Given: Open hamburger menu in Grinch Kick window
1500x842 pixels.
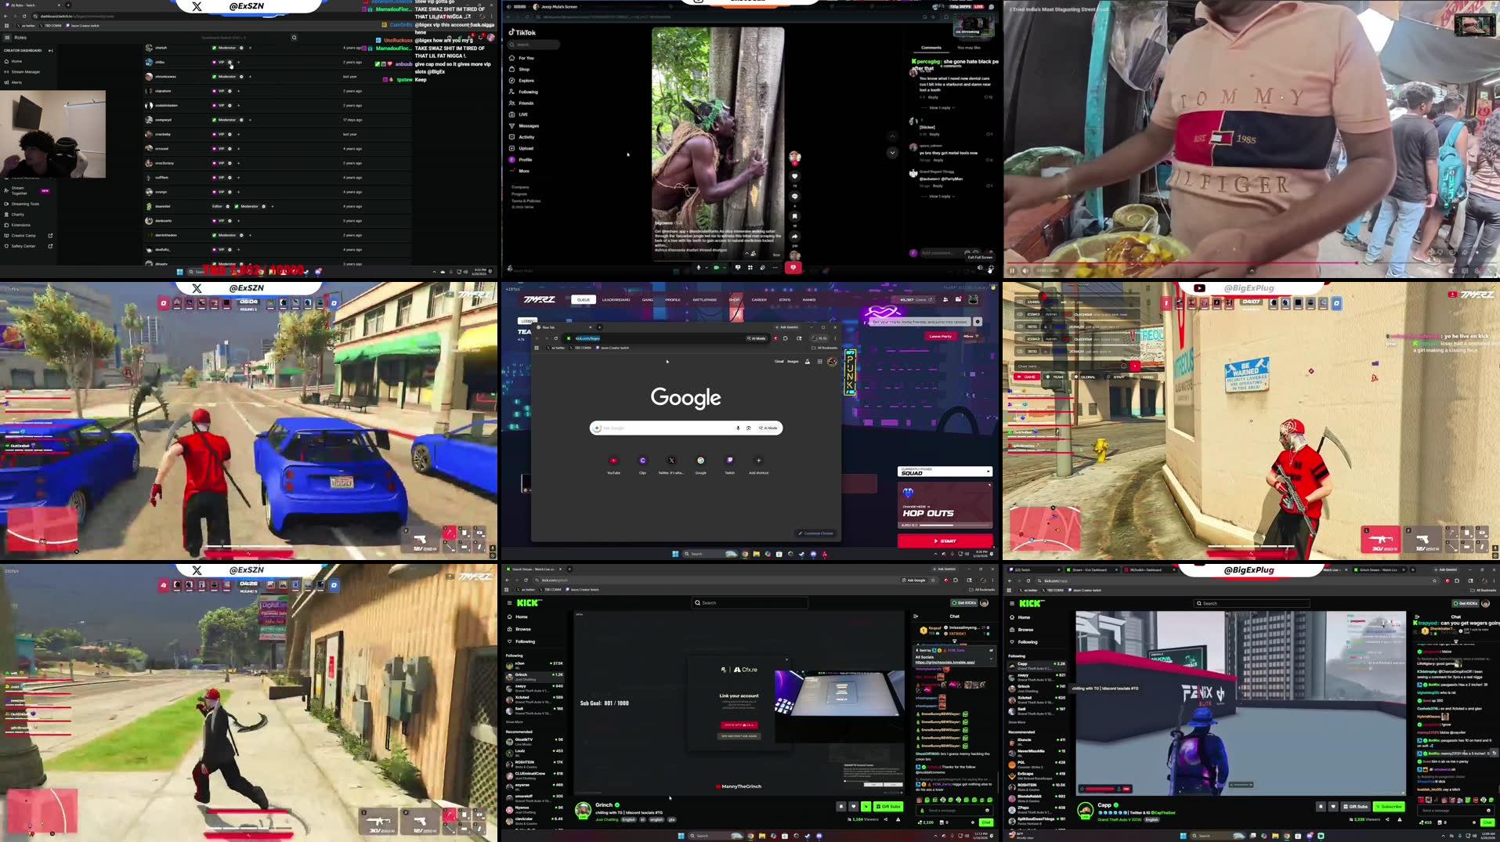Looking at the screenshot, I should 509,602.
